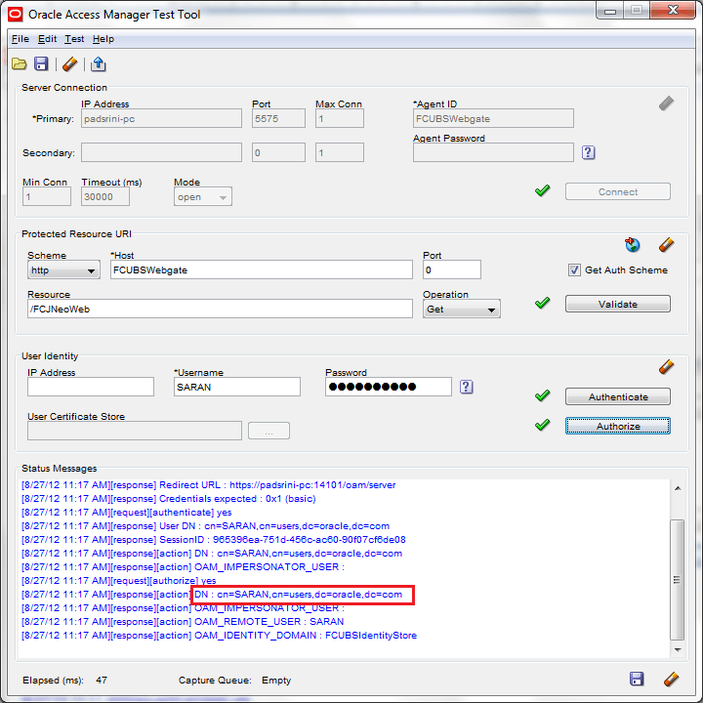Click the green checkmark beside Authenticate
703x703 pixels.
pyautogui.click(x=542, y=395)
